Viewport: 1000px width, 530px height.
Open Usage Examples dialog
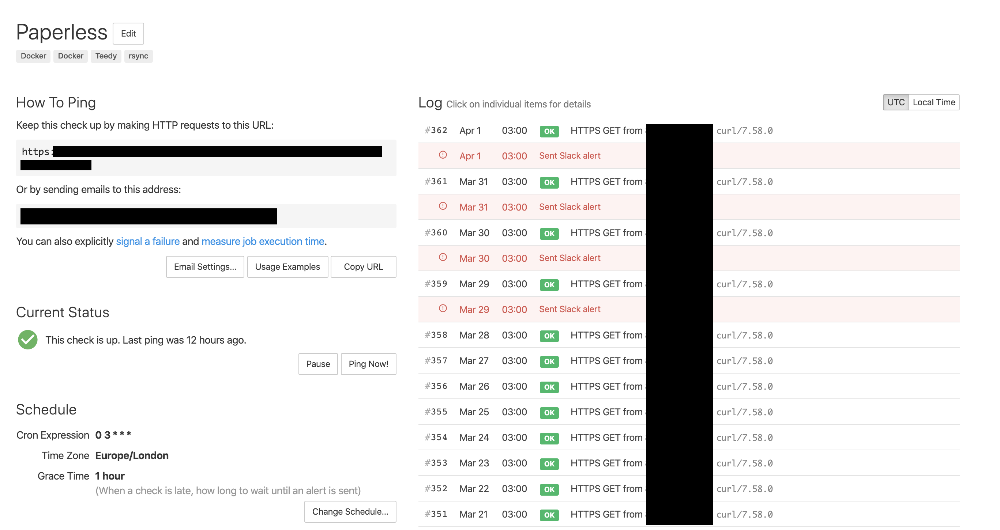pyautogui.click(x=287, y=267)
